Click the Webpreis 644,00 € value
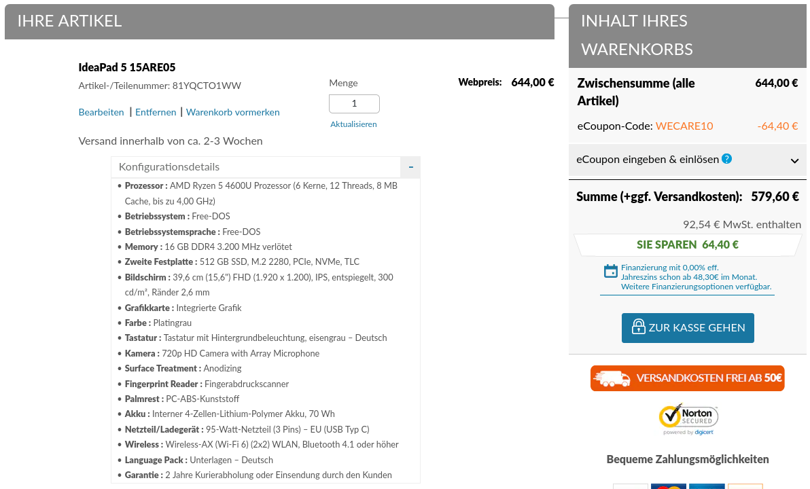This screenshot has width=810, height=489. coord(533,82)
